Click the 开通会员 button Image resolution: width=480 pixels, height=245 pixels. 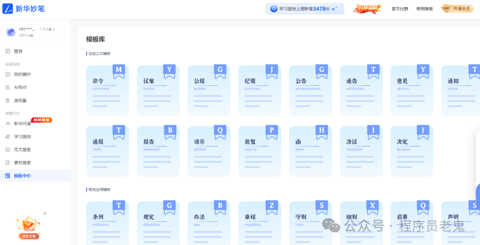click(x=457, y=8)
